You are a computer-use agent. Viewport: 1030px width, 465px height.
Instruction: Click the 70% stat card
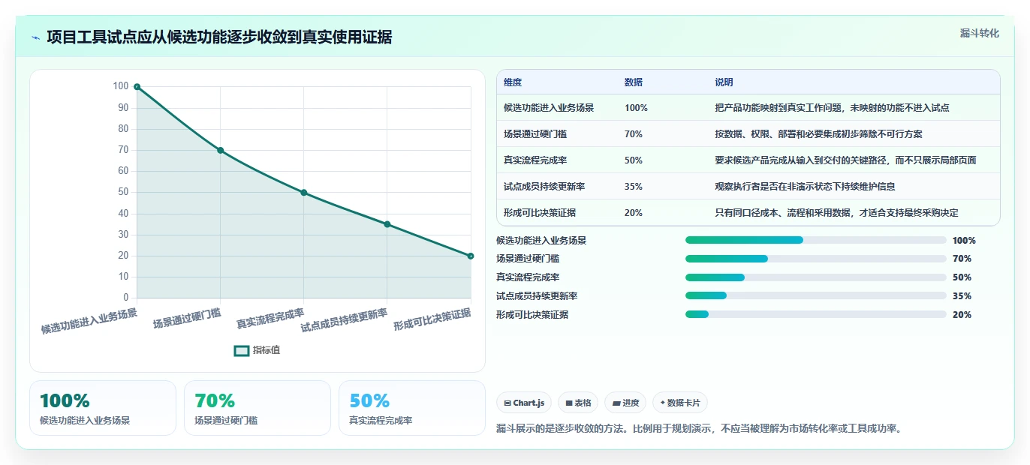tap(257, 408)
